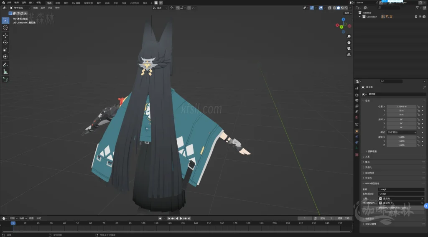Open the Output properties tab
The width and height of the screenshot is (428, 237).
pyautogui.click(x=357, y=100)
